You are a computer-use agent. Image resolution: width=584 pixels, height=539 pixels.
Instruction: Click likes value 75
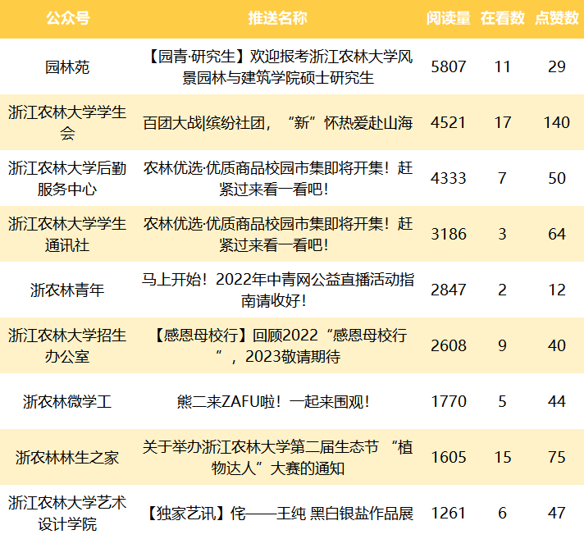557,458
